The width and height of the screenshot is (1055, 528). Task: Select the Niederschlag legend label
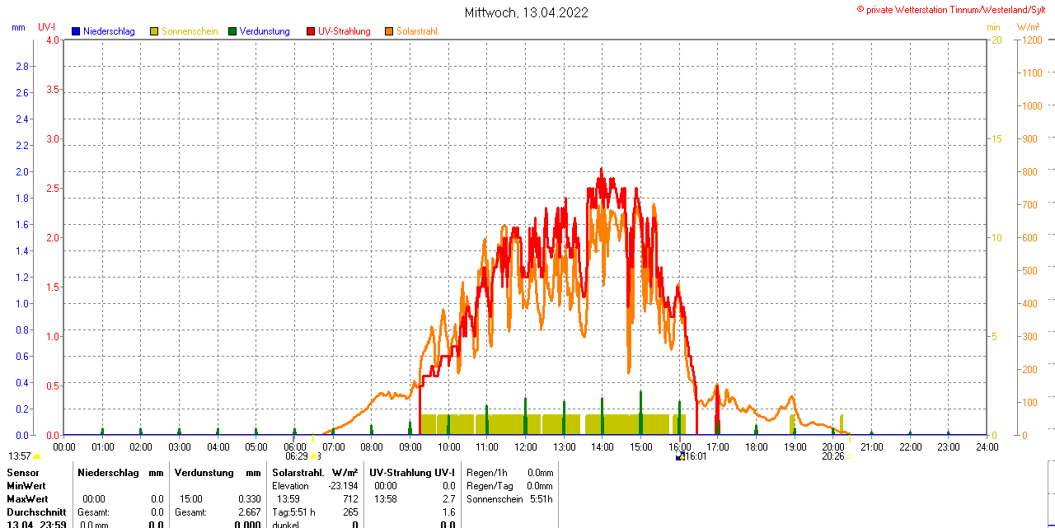tap(109, 31)
